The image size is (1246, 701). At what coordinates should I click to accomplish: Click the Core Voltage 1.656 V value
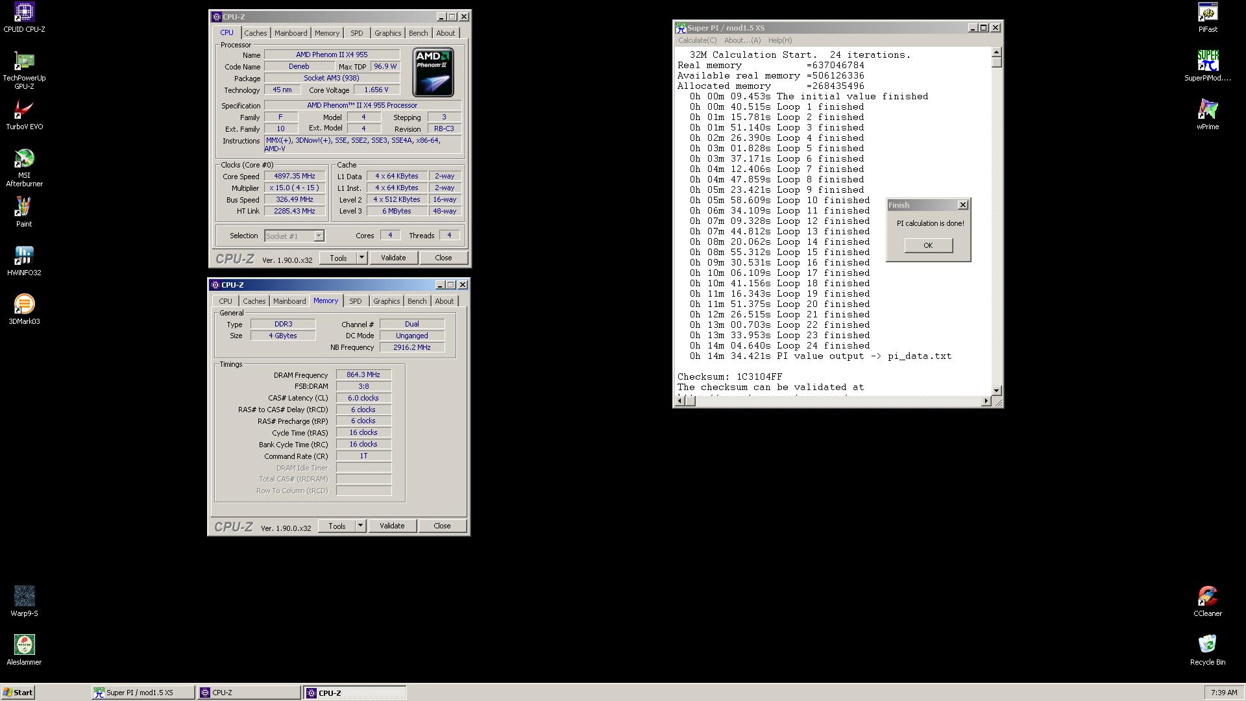[x=376, y=90]
